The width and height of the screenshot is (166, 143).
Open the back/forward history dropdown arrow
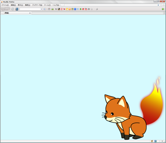(9, 9)
